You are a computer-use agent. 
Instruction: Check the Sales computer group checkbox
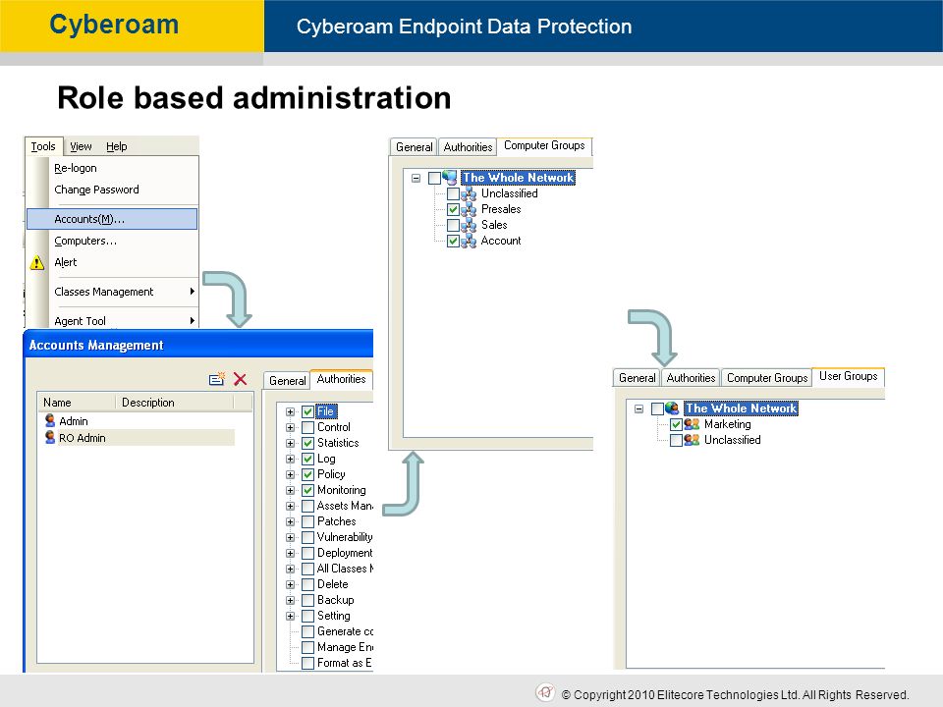click(454, 226)
